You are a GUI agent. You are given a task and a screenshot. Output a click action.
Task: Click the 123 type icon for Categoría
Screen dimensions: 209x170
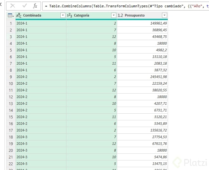click(70, 15)
